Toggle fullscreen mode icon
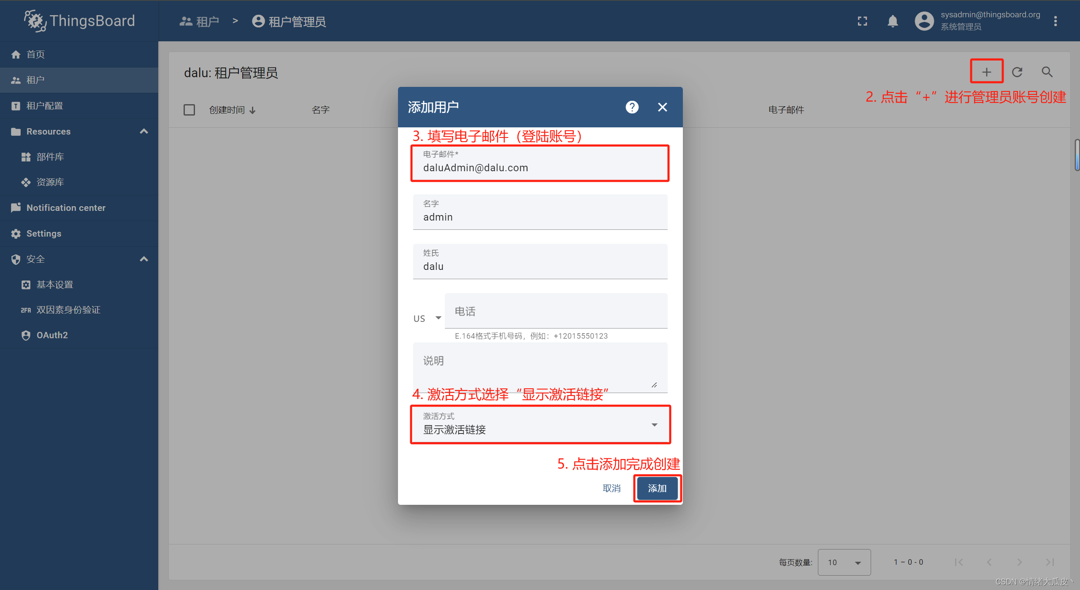Image resolution: width=1080 pixels, height=590 pixels. (863, 21)
